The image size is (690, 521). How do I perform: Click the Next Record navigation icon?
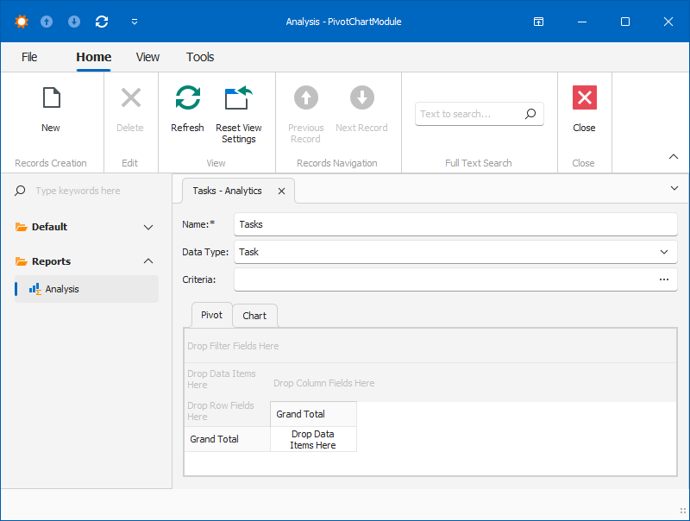(x=361, y=97)
